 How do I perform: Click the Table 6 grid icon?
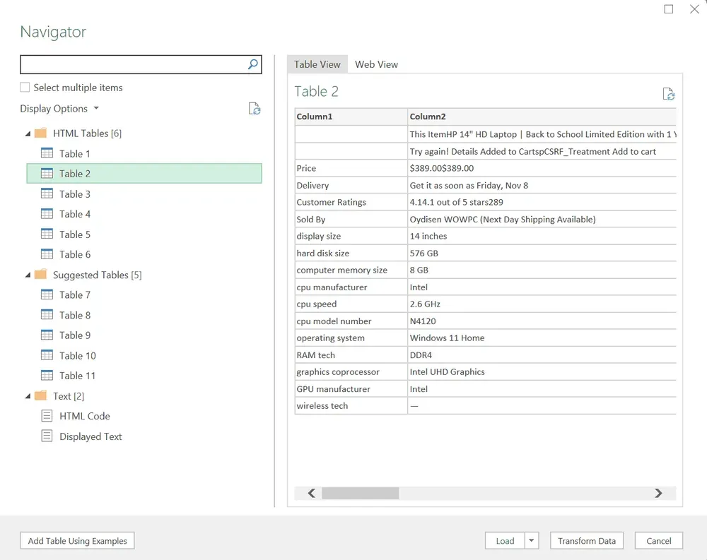[x=47, y=254]
